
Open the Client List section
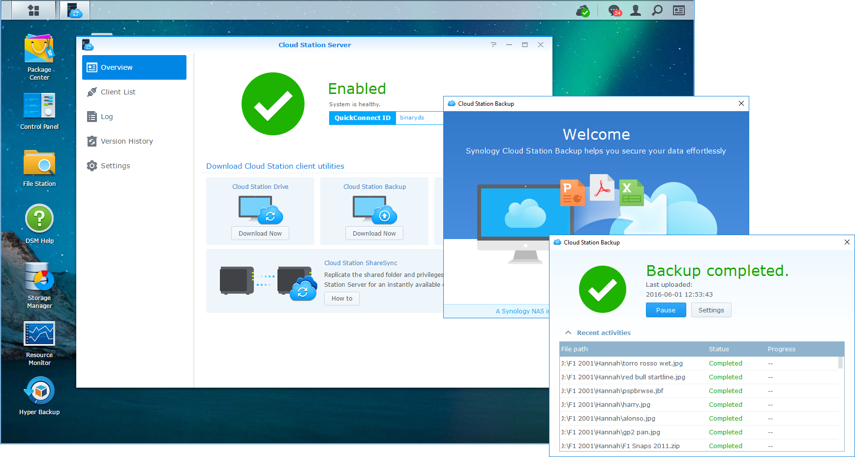click(134, 92)
